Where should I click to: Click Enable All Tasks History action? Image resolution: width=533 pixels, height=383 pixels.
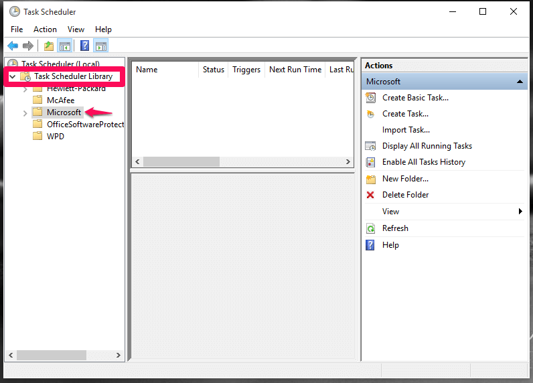424,162
